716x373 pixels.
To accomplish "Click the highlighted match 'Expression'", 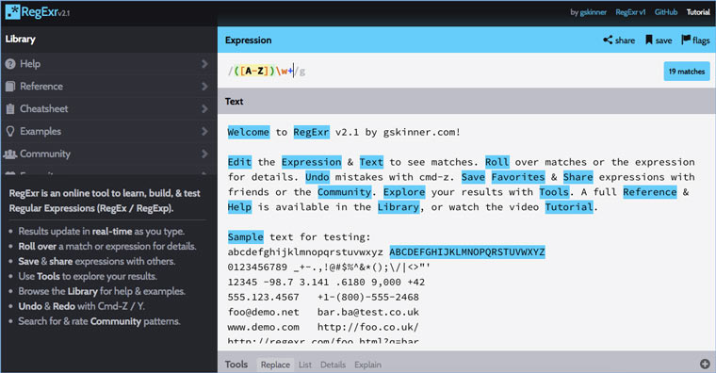I will (x=312, y=162).
